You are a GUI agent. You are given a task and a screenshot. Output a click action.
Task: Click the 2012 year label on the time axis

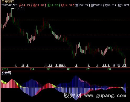(x=5, y=69)
